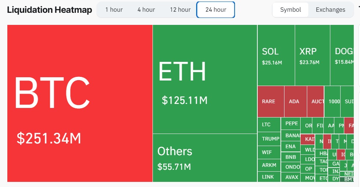The width and height of the screenshot is (360, 187).
Task: Click the PEPE heatmap cell
Action: pos(291,123)
